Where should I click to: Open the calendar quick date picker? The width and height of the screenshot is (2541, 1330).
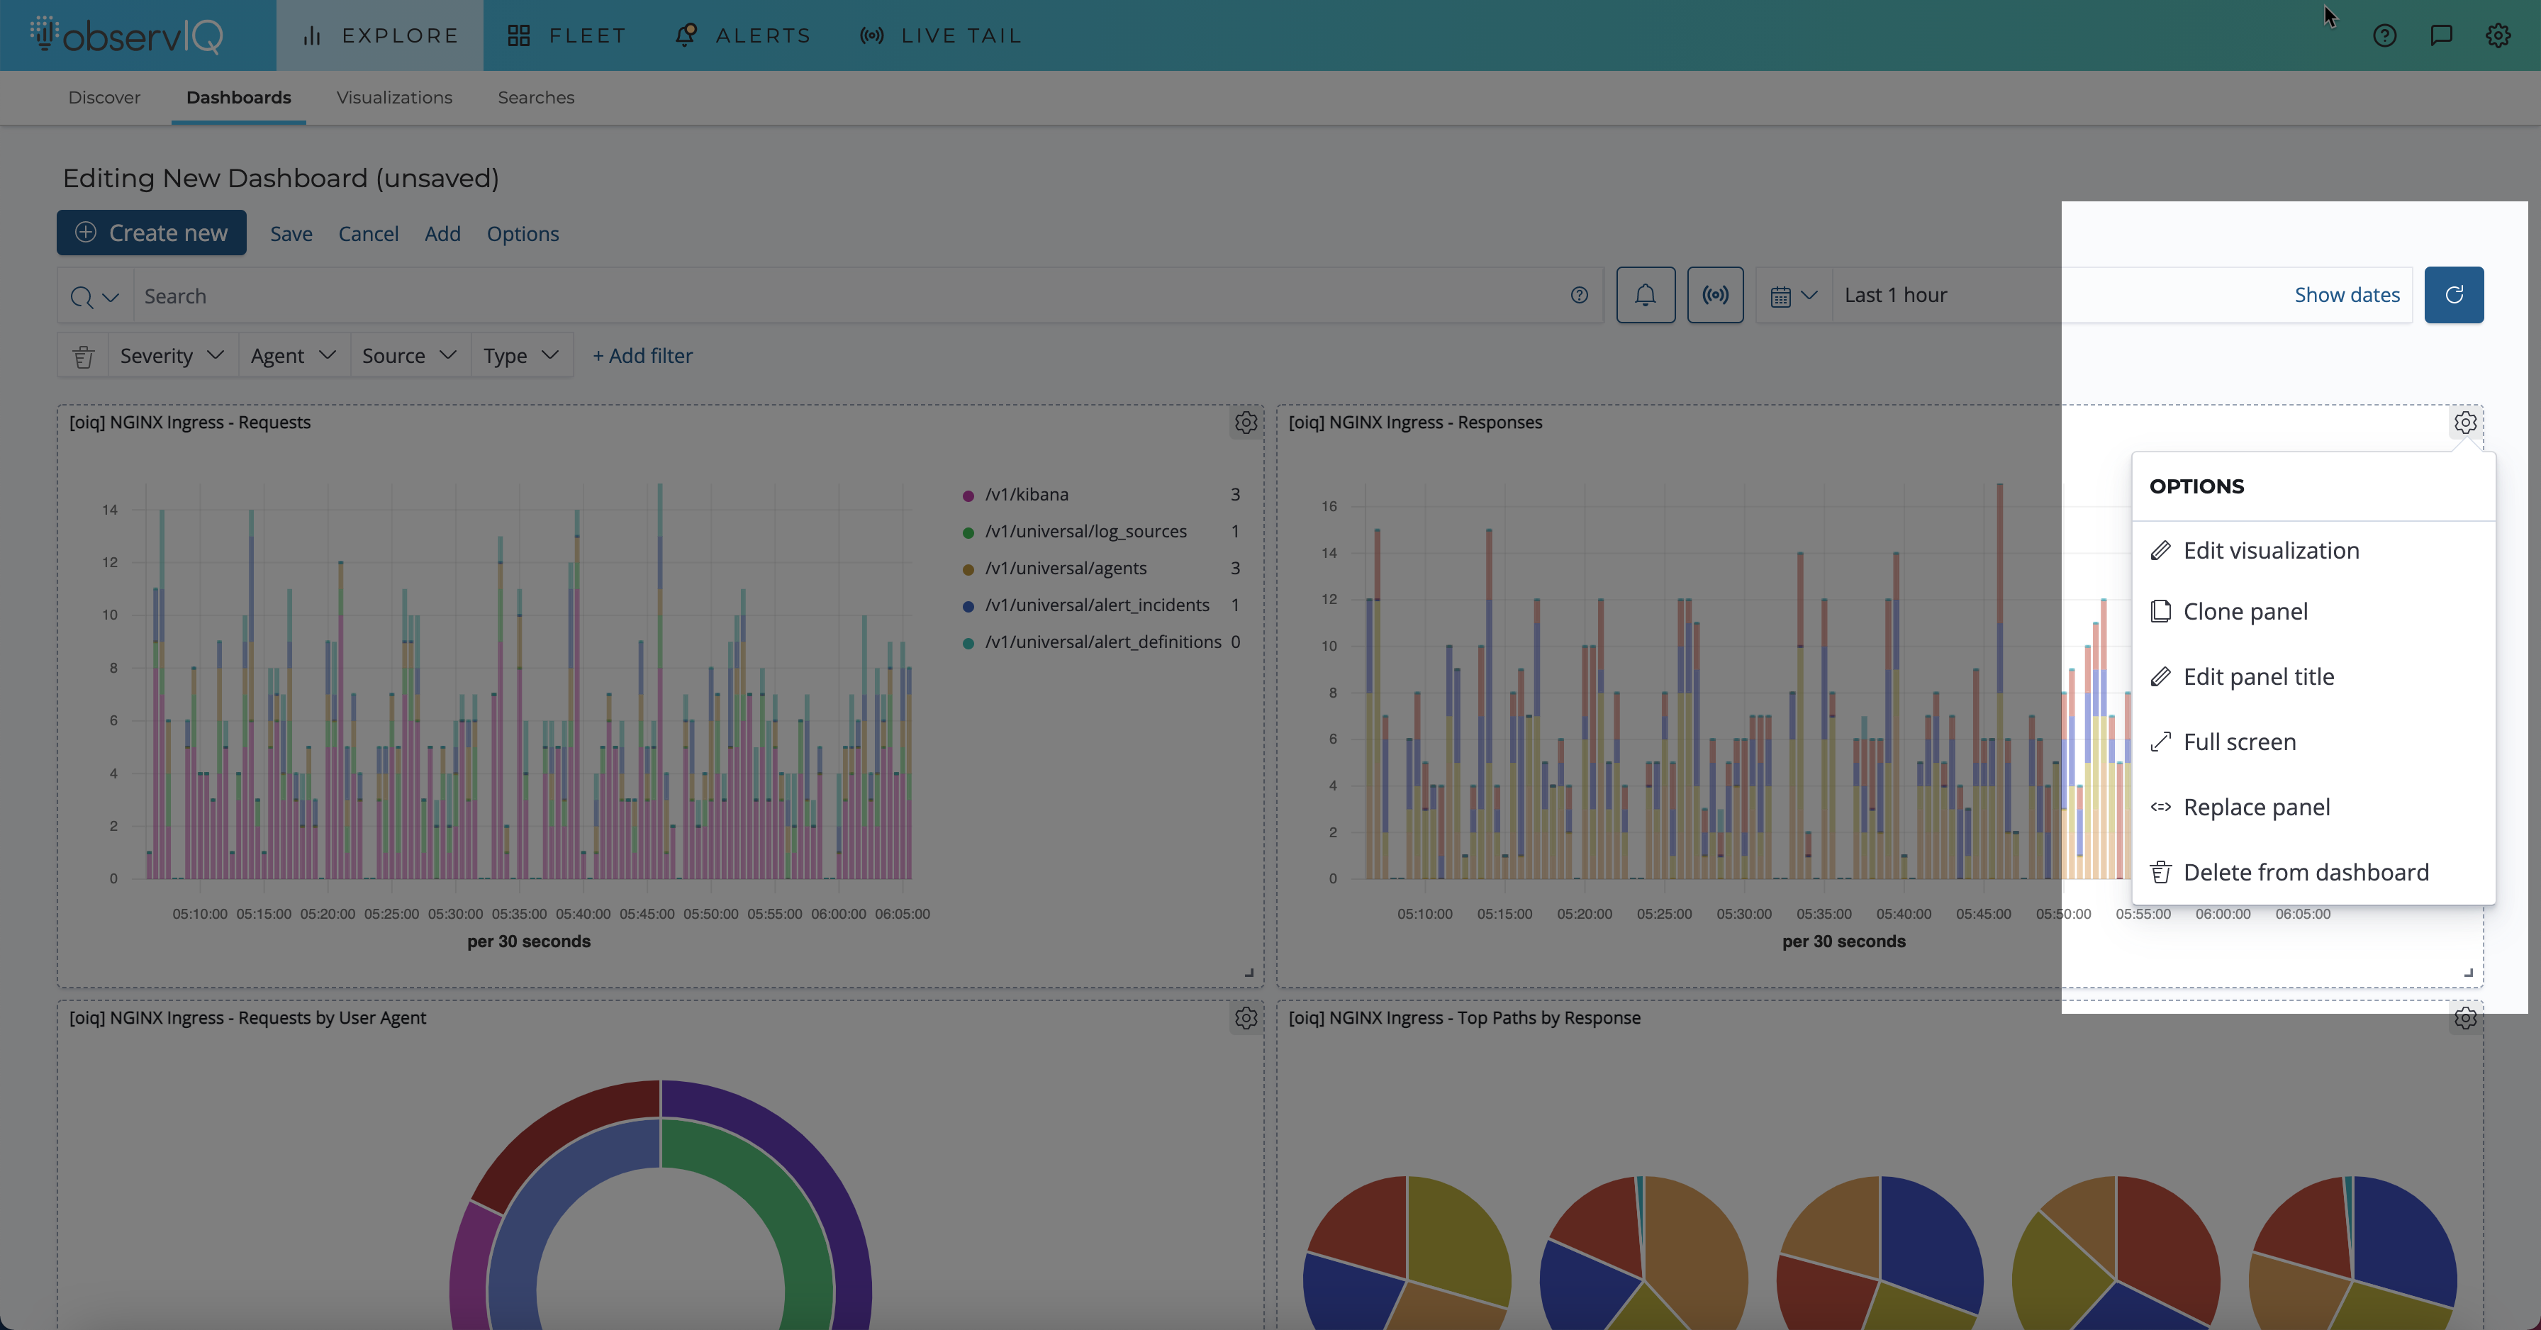click(x=1794, y=296)
